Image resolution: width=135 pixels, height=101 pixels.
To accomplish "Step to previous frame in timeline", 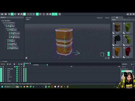I will coord(10,64).
